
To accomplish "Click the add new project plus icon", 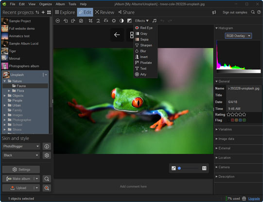I will click(x=43, y=12).
